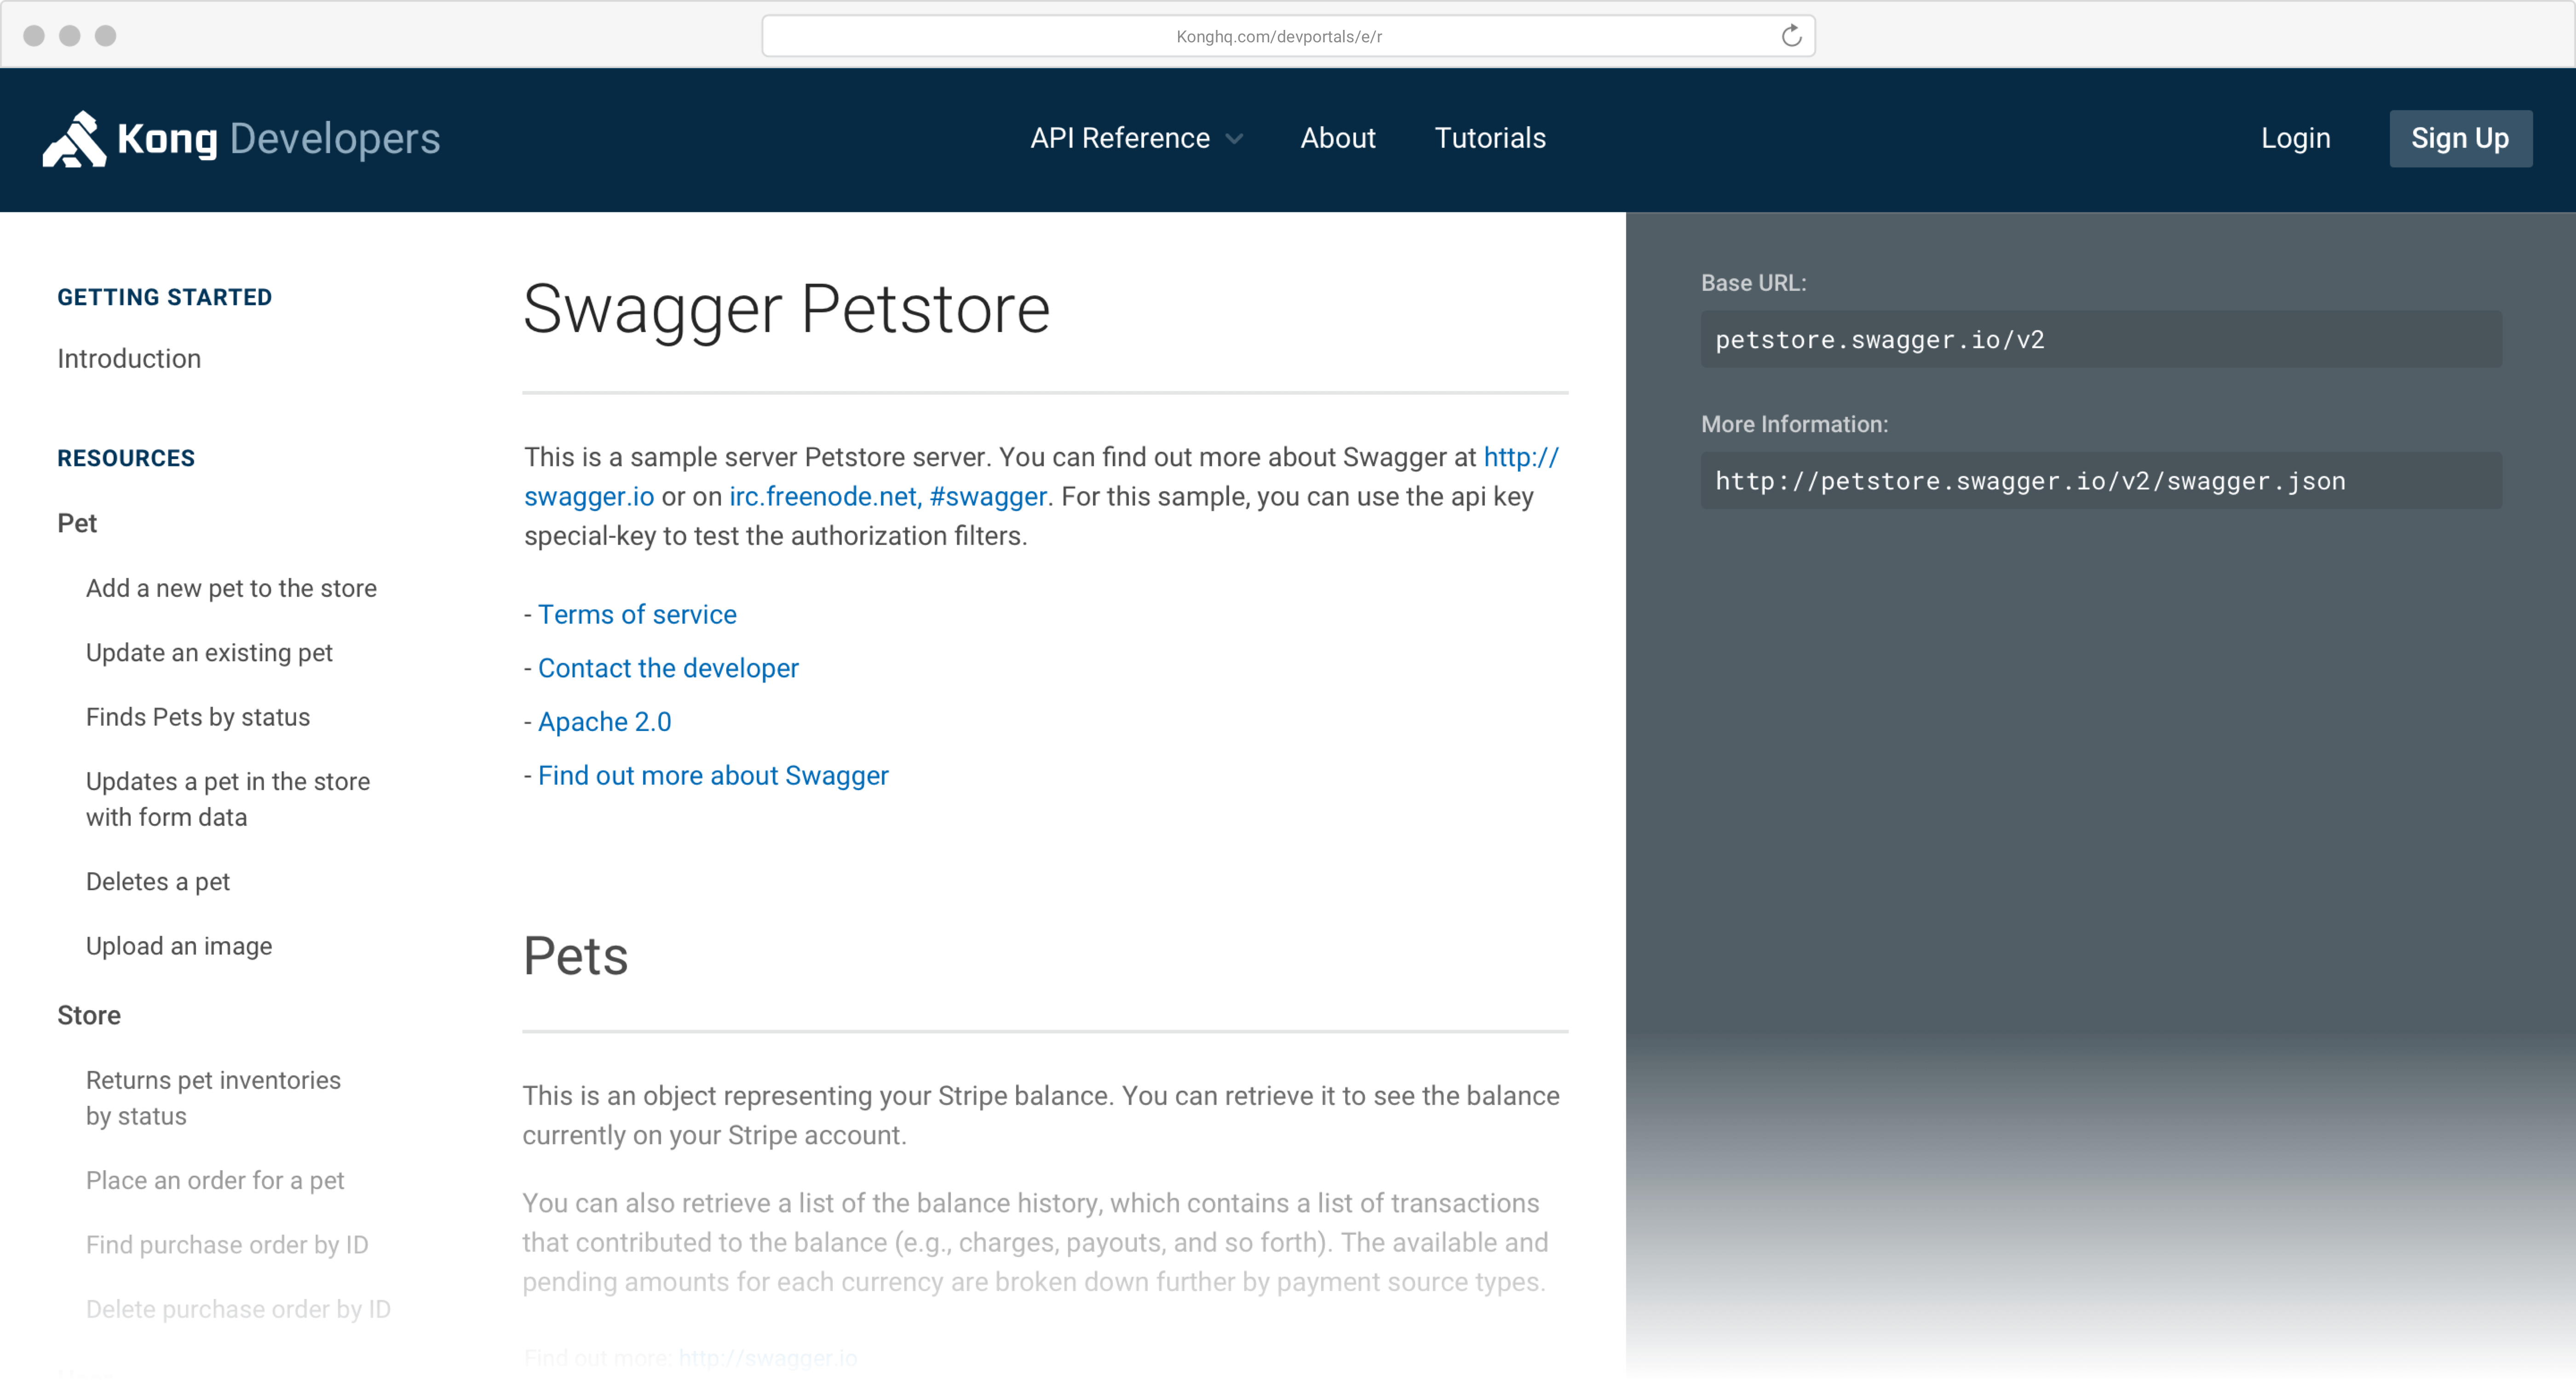Open the Terms of service link

tap(637, 614)
